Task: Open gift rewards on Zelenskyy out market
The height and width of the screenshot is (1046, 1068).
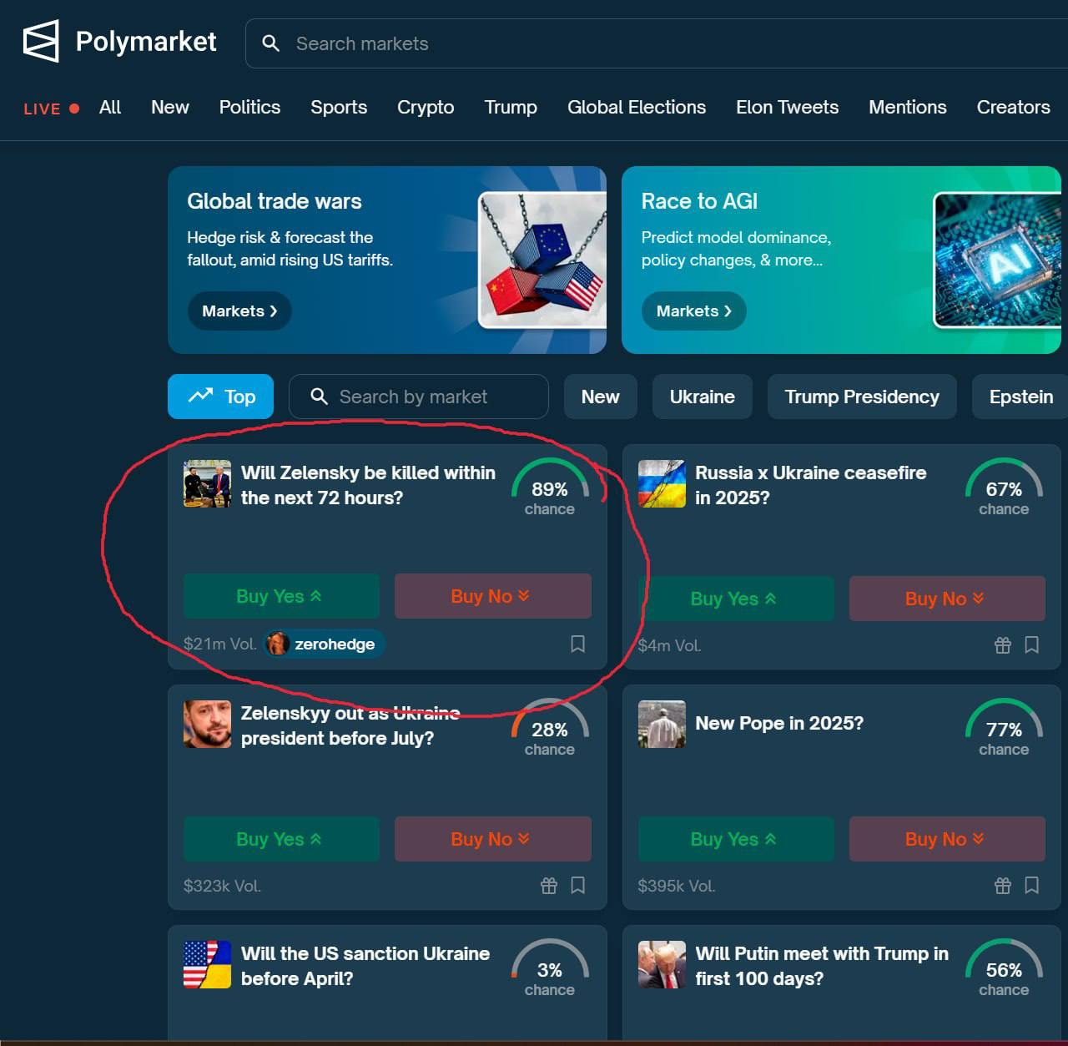Action: [x=548, y=886]
